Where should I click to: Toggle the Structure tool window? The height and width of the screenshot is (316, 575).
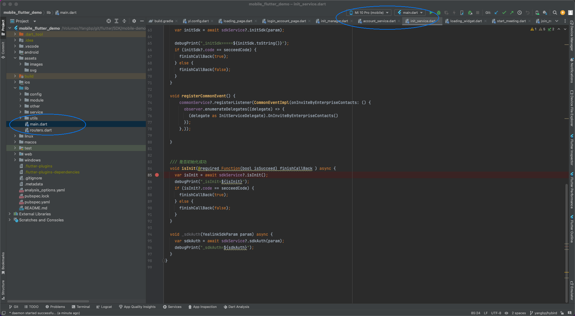click(x=3, y=290)
